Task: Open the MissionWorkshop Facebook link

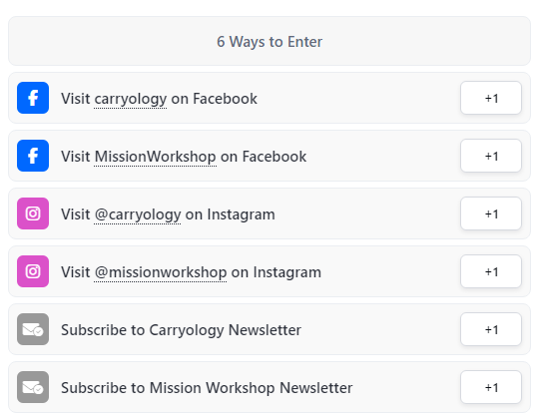Action: [155, 157]
